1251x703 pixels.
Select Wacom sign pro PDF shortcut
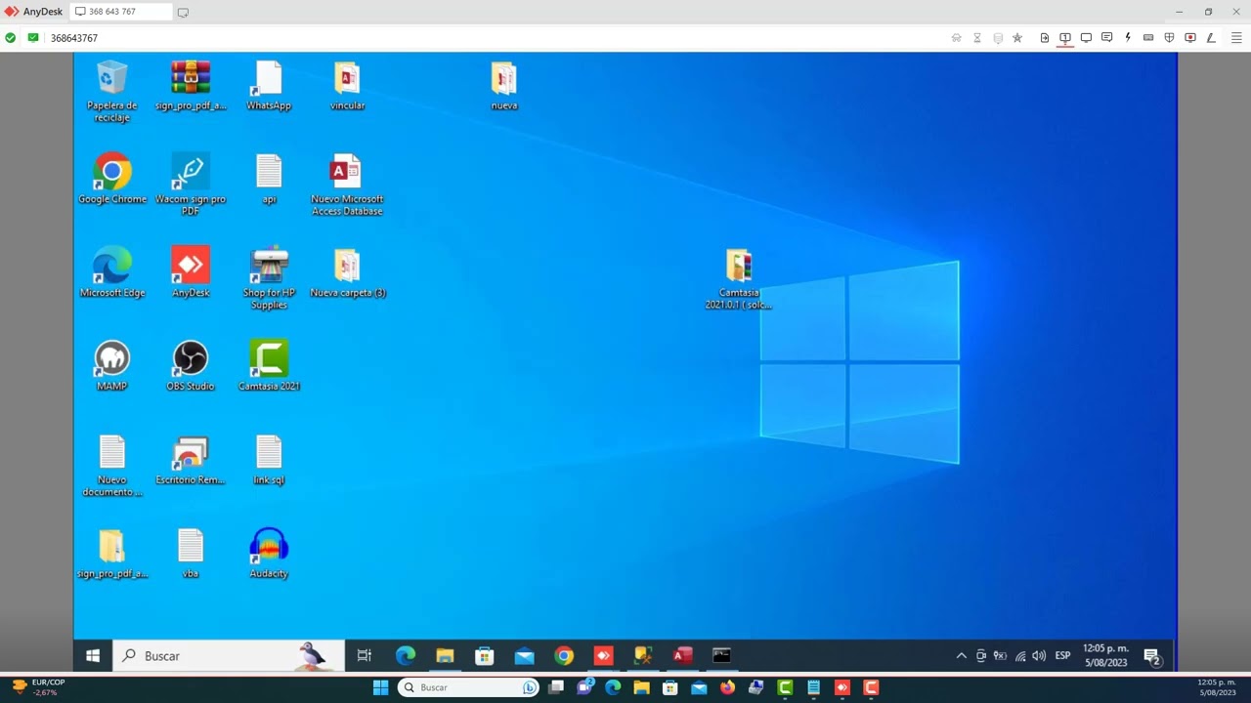click(191, 185)
